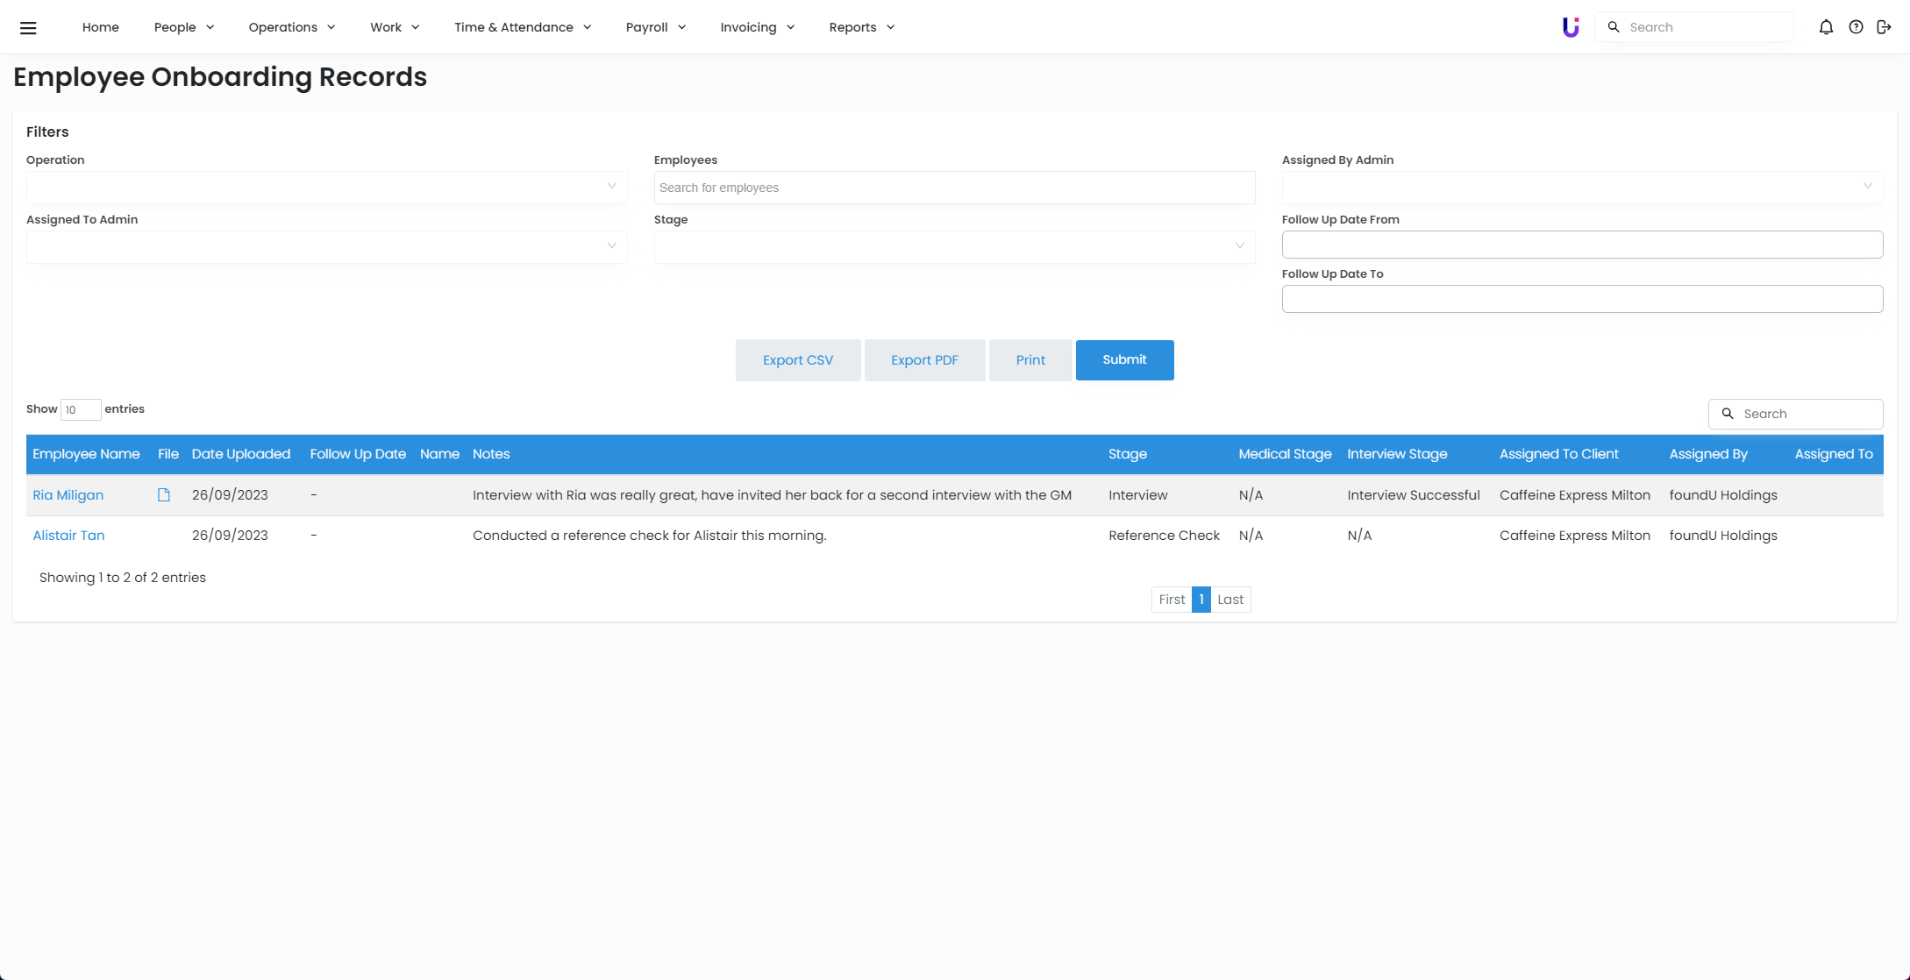Click the Export CSV button
This screenshot has height=980, width=1910.
pyautogui.click(x=797, y=360)
